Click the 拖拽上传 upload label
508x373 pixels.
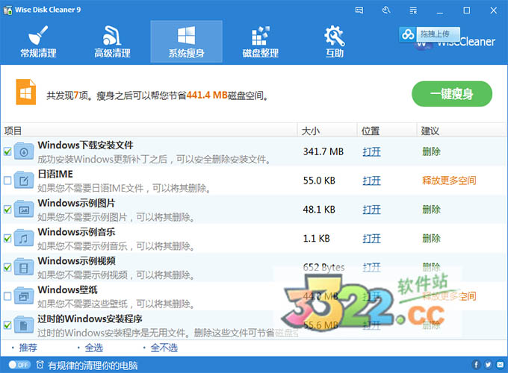coord(435,34)
